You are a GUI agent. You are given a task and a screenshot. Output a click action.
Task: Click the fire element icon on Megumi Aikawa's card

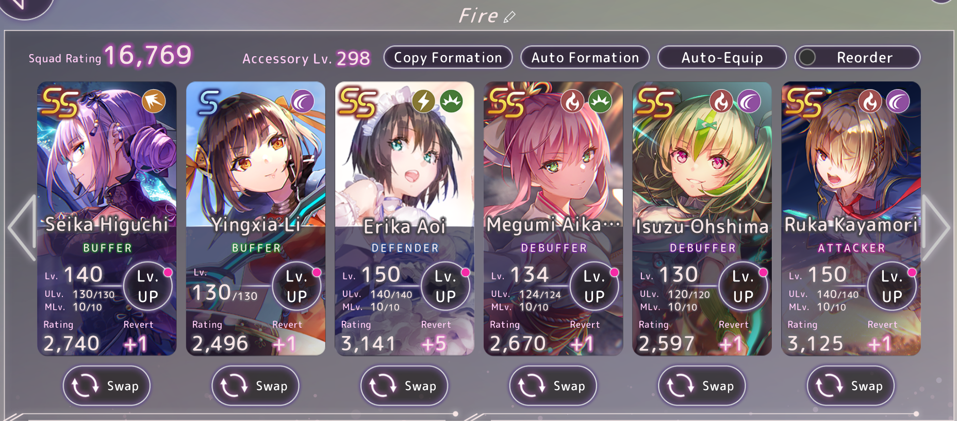(x=572, y=101)
